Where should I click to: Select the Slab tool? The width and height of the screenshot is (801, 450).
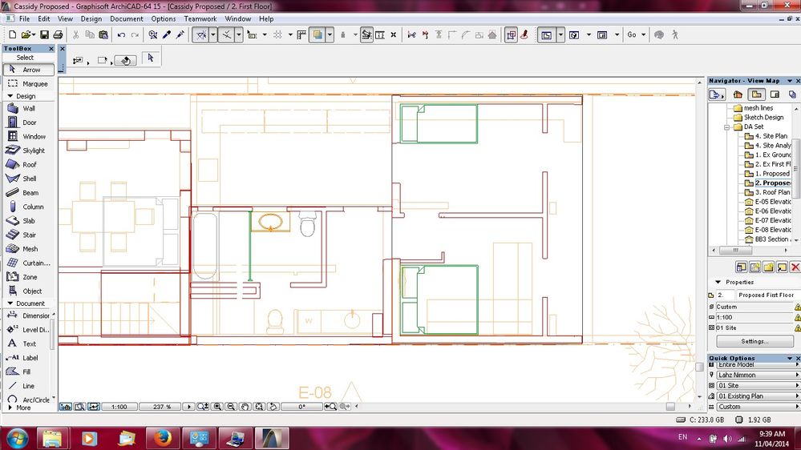tap(28, 221)
